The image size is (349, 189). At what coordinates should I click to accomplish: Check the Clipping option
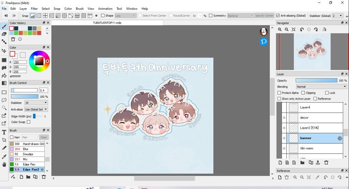pyautogui.click(x=303, y=93)
